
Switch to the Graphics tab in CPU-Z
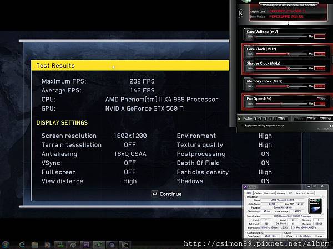pos(300,193)
